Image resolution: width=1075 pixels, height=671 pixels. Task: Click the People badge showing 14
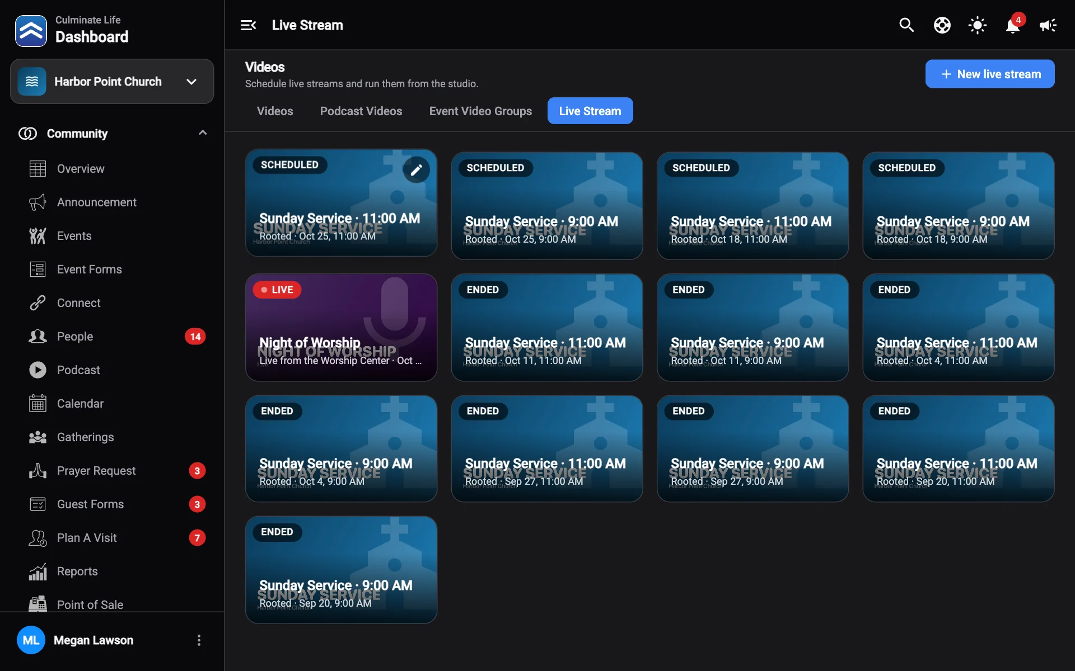coord(195,337)
